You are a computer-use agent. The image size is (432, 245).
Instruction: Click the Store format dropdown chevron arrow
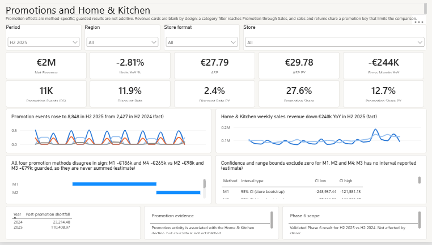pyautogui.click(x=233, y=42)
